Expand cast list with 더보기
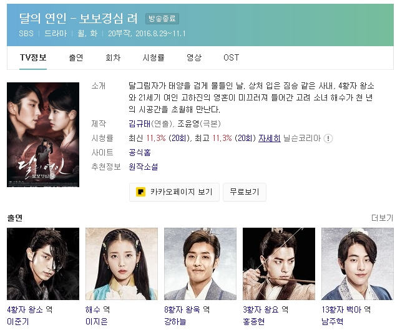This screenshot has height=335, width=410. [x=383, y=218]
